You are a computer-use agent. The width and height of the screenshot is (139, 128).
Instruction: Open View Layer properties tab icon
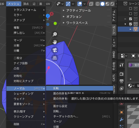[122, 89]
